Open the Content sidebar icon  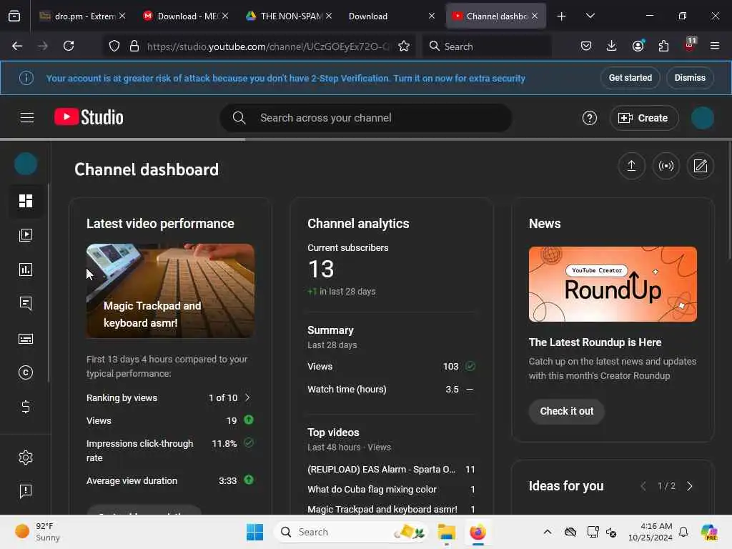tap(26, 234)
